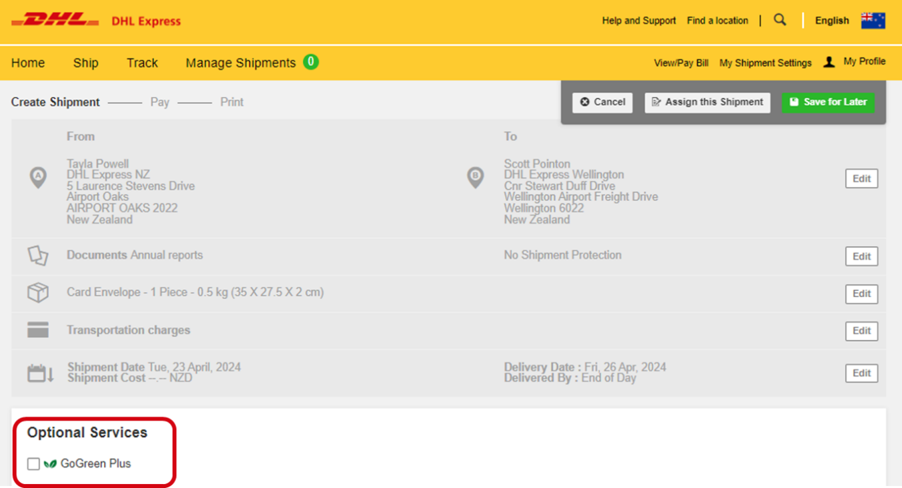Click the package box icon beside Card Envelope
902x488 pixels.
point(38,293)
